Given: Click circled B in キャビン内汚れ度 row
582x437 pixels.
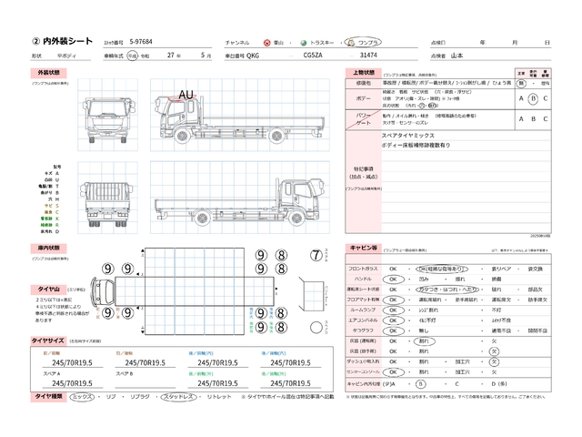Looking at the screenshot, I should click(420, 384).
